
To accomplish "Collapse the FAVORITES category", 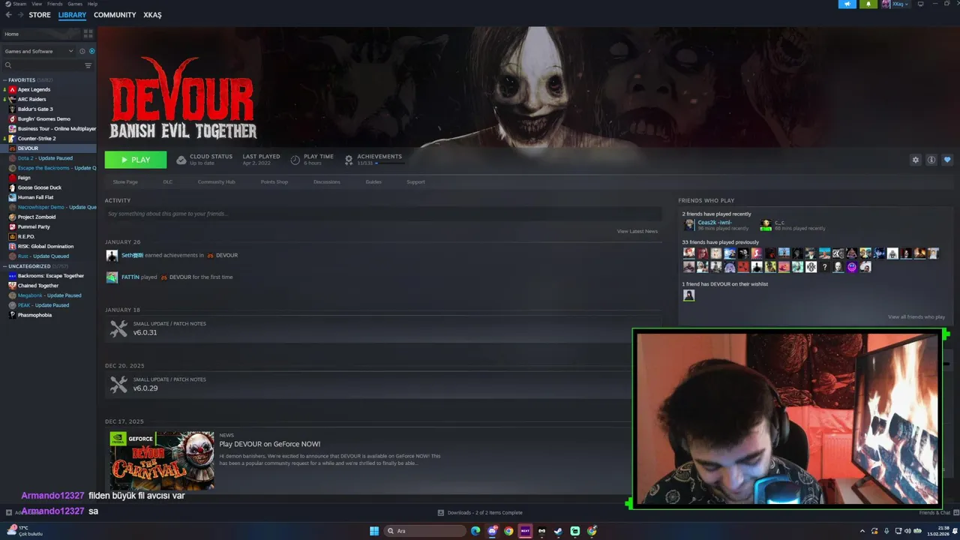I will pos(5,79).
